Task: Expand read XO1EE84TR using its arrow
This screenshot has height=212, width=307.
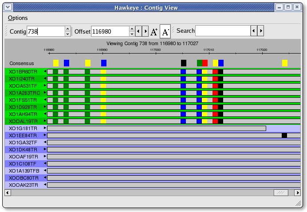Action: tap(45, 135)
